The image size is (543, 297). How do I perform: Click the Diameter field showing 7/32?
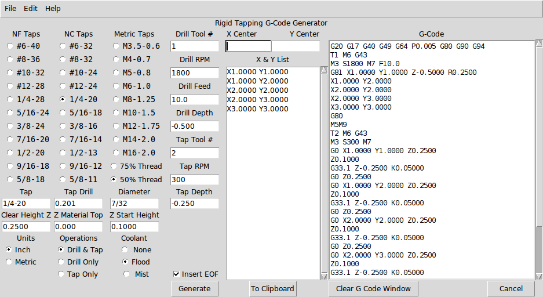coord(134,204)
